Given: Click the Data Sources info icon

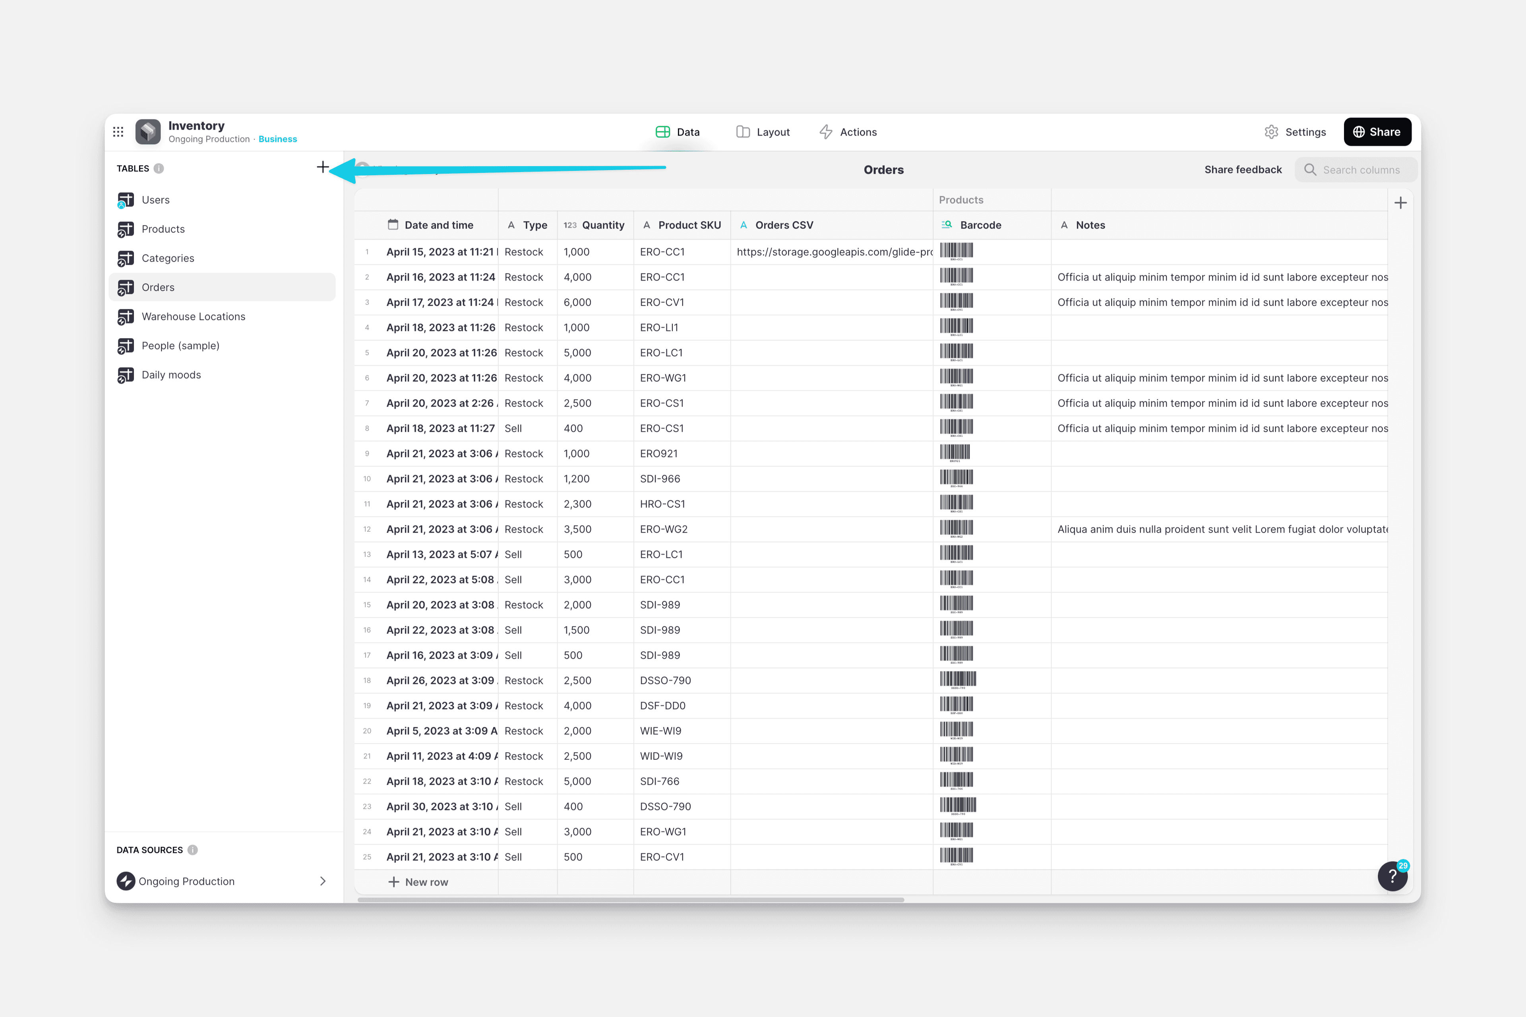Looking at the screenshot, I should [x=193, y=850].
